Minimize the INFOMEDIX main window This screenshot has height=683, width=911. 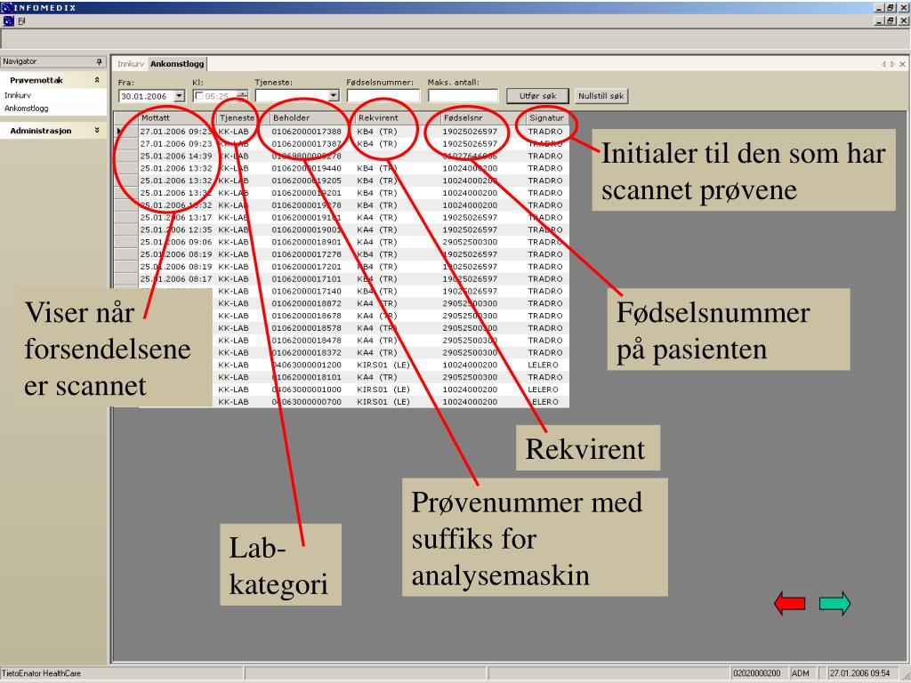click(879, 7)
